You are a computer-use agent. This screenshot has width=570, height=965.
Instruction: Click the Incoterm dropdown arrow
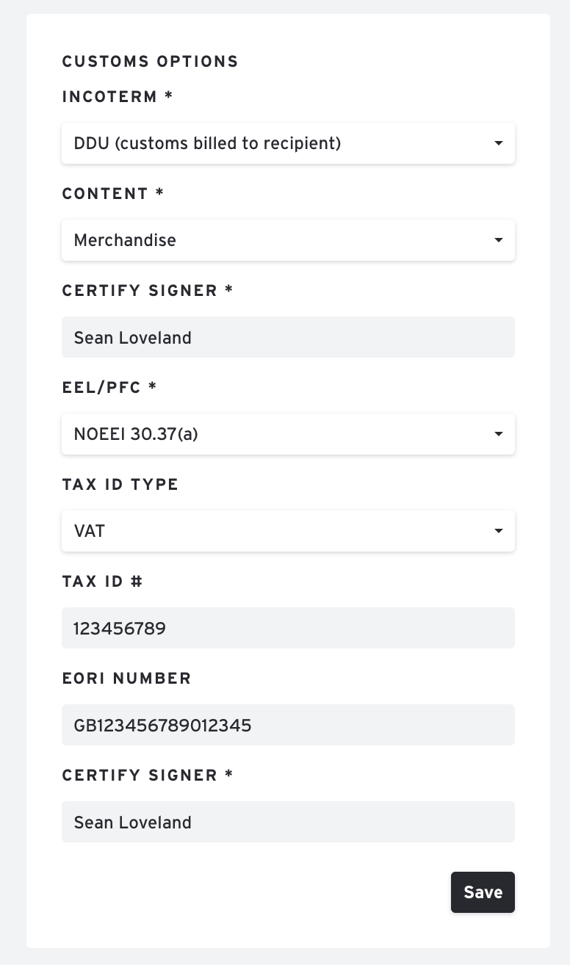coord(499,142)
